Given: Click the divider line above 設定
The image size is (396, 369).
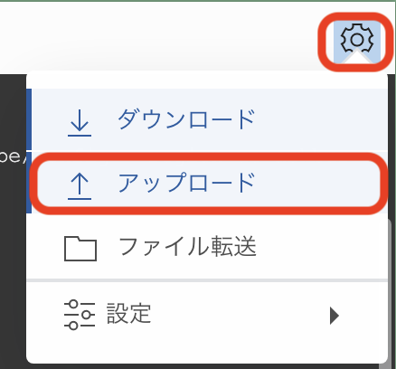Looking at the screenshot, I should [x=207, y=280].
